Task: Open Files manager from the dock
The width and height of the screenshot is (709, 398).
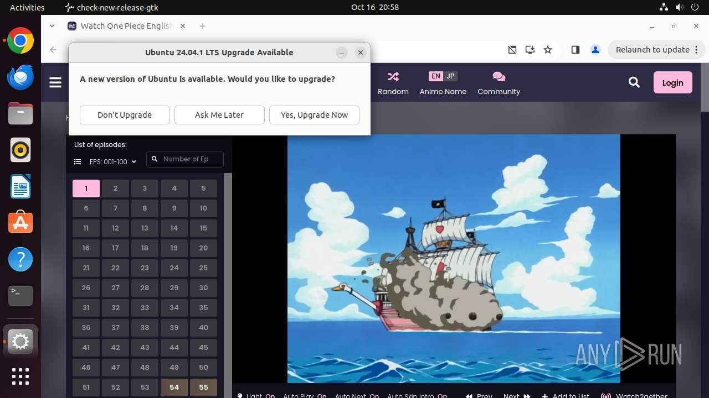Action: pyautogui.click(x=20, y=113)
